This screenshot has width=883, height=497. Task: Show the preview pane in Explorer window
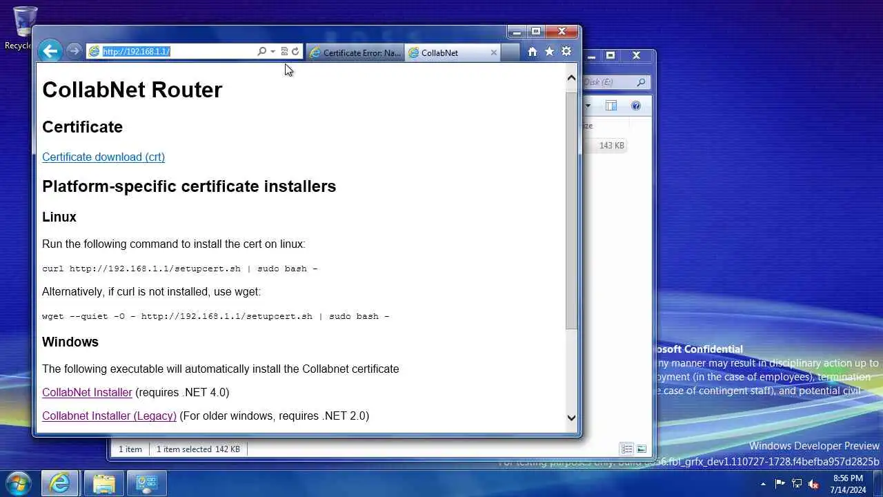(x=611, y=106)
